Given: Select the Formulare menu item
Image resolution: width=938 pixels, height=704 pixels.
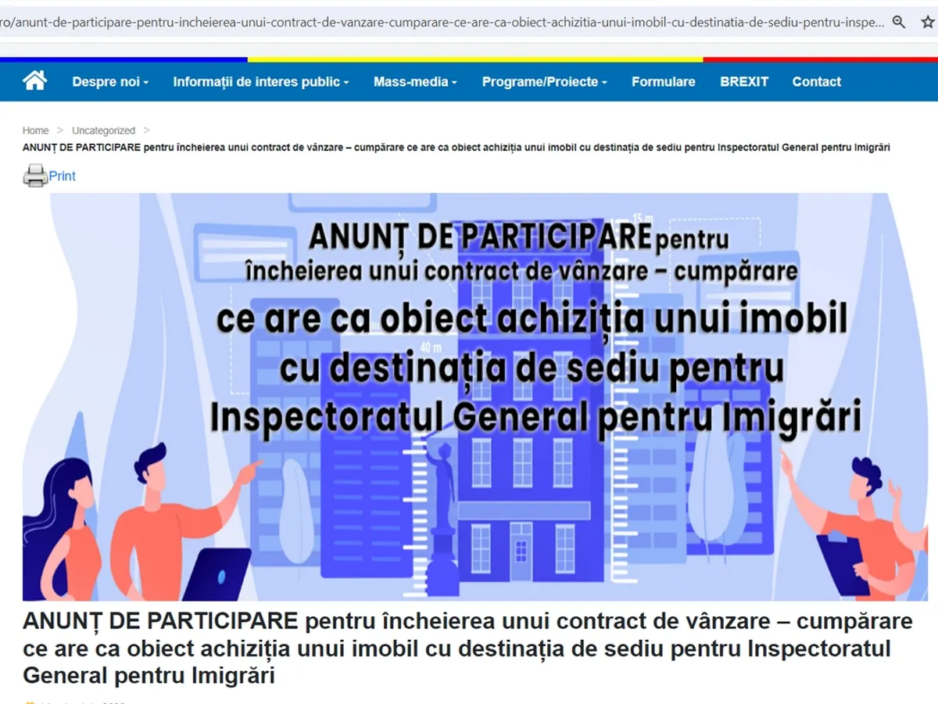Looking at the screenshot, I should [663, 81].
